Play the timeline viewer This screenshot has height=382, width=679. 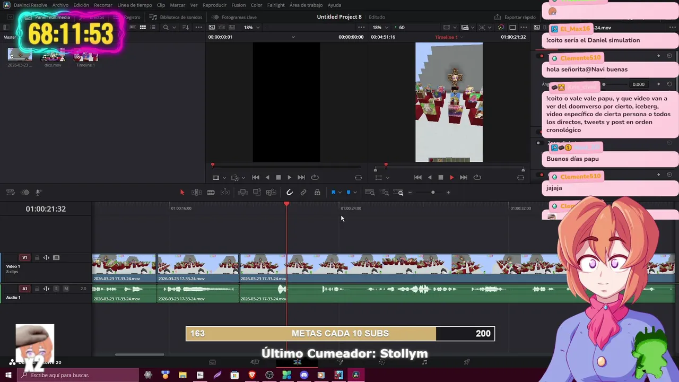point(451,177)
